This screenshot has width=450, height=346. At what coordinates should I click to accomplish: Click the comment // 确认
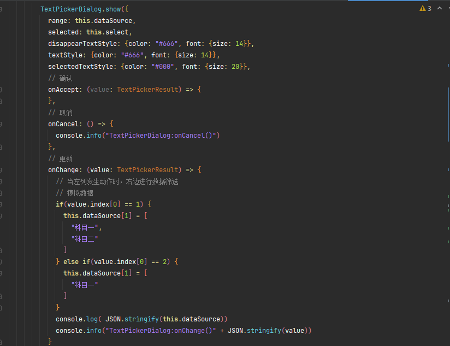coord(60,78)
